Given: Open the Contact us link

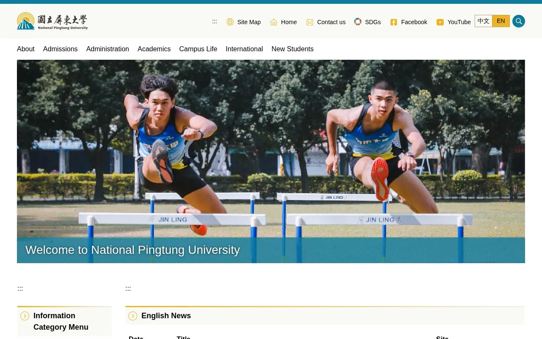Looking at the screenshot, I should pos(331,22).
